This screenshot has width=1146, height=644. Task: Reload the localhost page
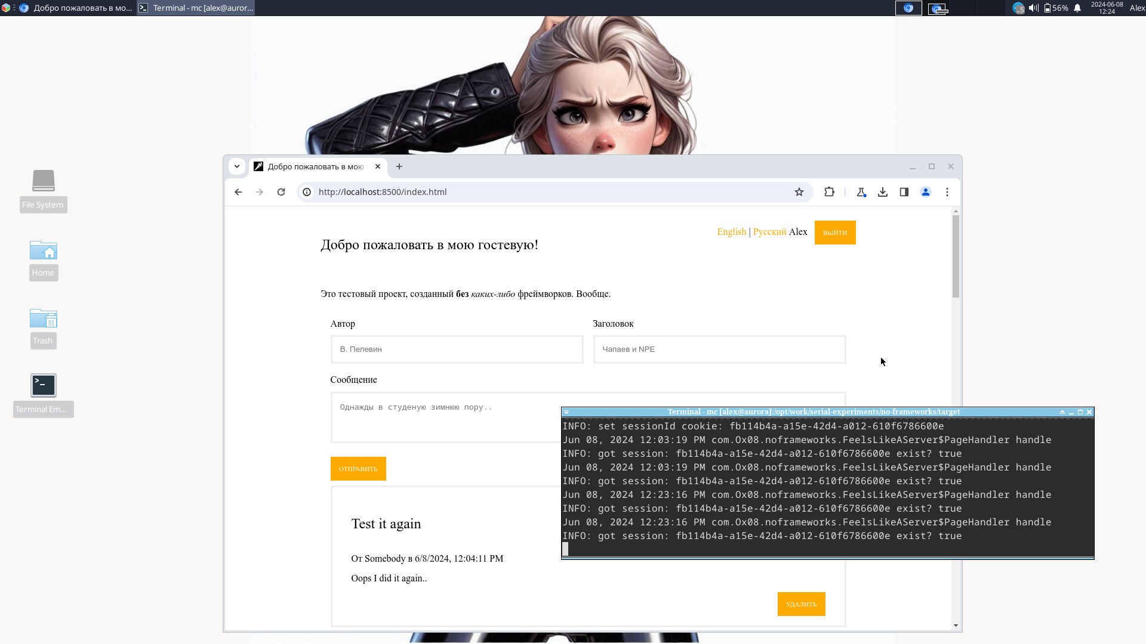pos(281,192)
